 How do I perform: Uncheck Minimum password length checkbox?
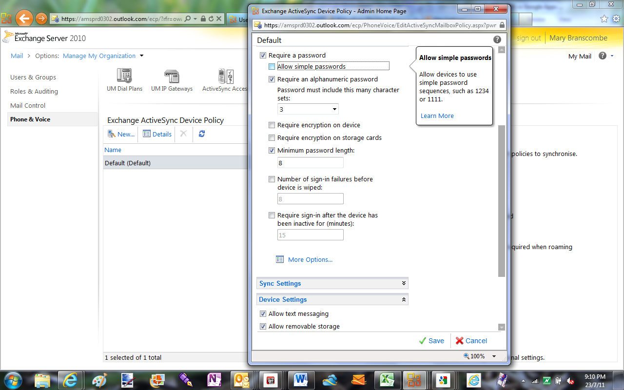pyautogui.click(x=272, y=151)
